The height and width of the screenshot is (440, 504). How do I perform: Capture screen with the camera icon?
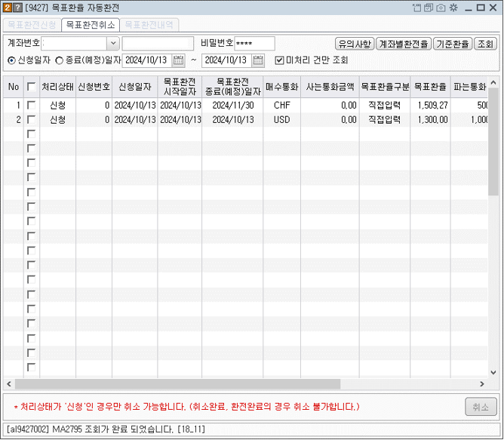pos(441,8)
